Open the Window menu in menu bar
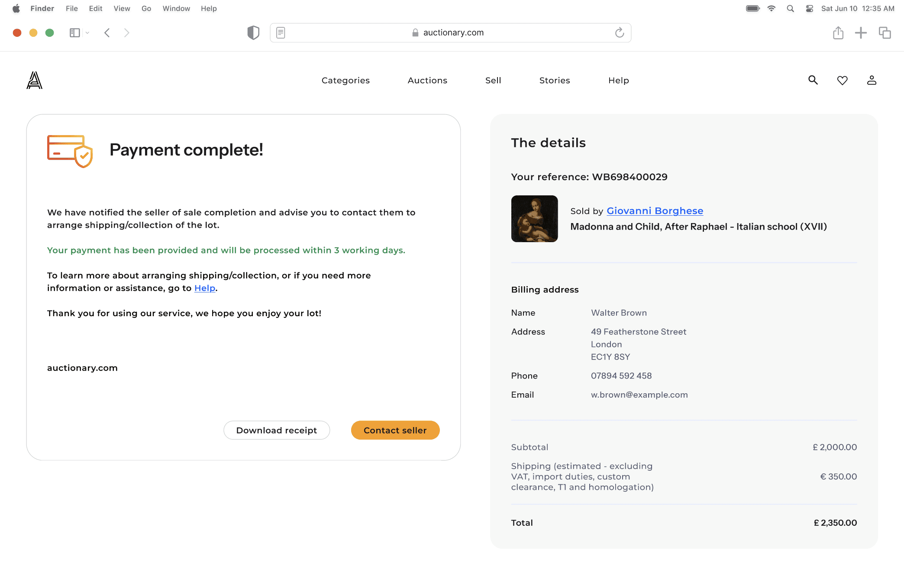Screen dimensions: 904x583 (176, 9)
